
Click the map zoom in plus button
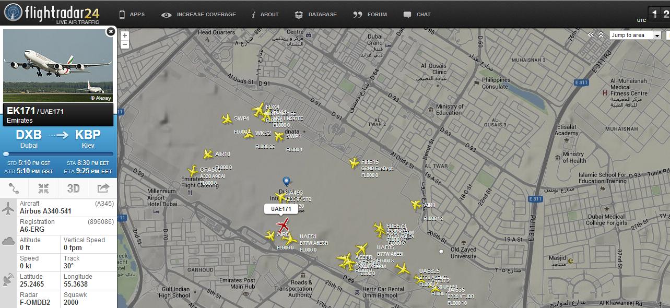point(124,36)
